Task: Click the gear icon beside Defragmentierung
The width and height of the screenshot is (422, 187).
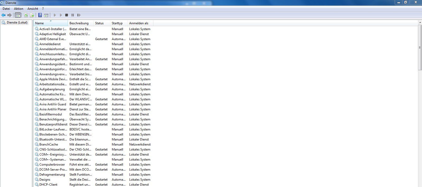Action: (37, 175)
